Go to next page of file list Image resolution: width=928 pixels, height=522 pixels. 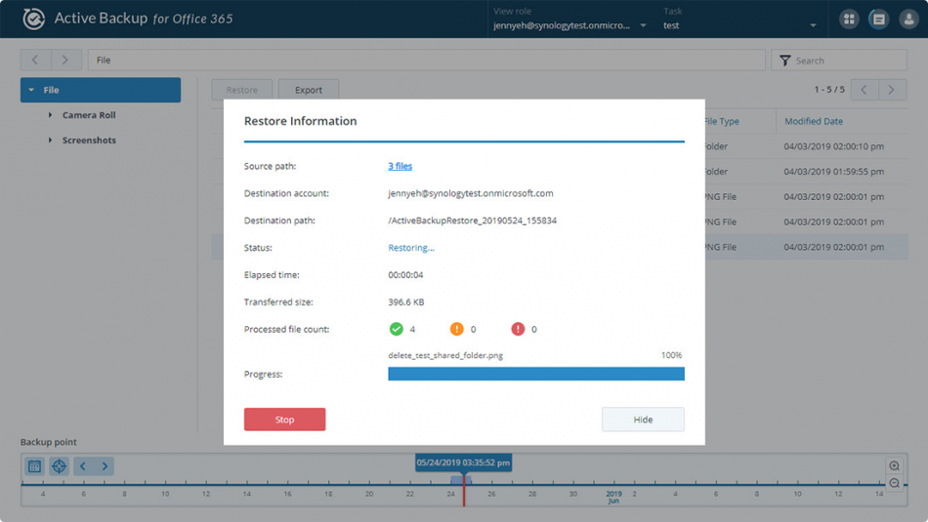(892, 90)
